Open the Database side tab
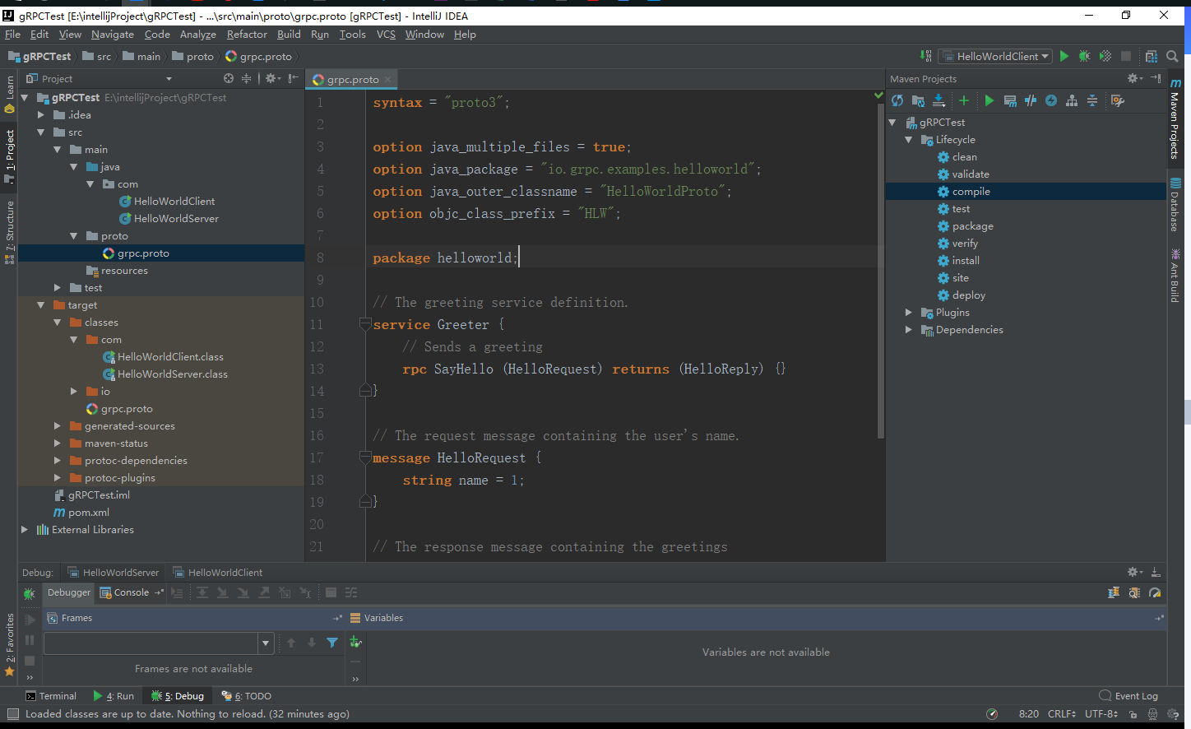This screenshot has width=1191, height=729. click(1175, 205)
